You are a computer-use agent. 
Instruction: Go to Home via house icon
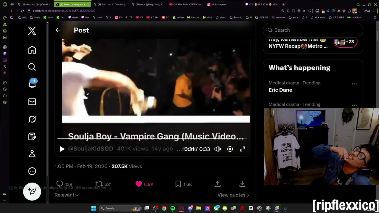coord(32,50)
